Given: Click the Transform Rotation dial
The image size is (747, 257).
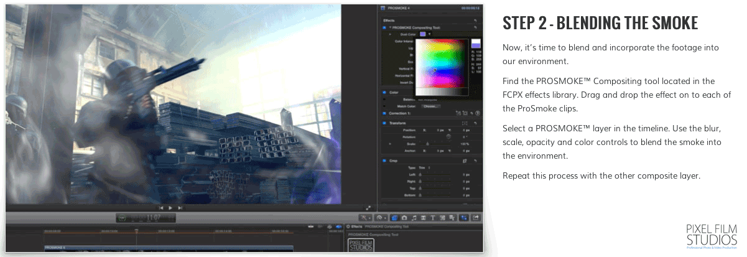Looking at the screenshot, I should click(448, 136).
